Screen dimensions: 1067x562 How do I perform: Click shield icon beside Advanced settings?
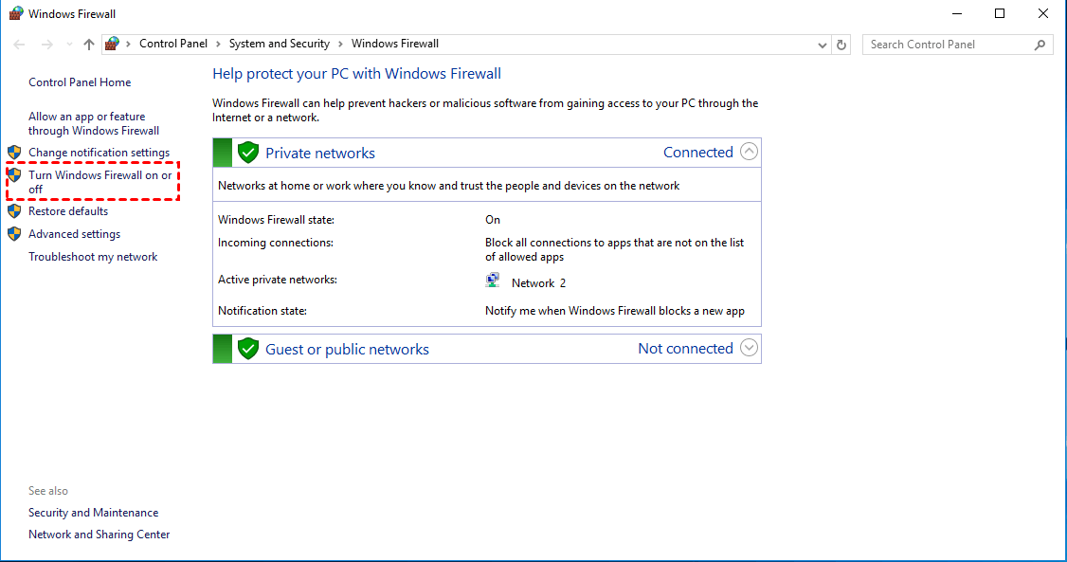tap(14, 234)
